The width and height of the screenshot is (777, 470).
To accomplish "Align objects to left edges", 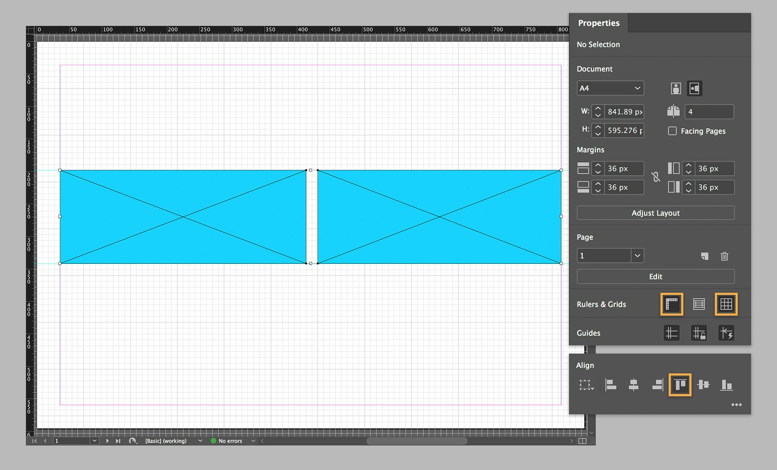I will tap(611, 385).
